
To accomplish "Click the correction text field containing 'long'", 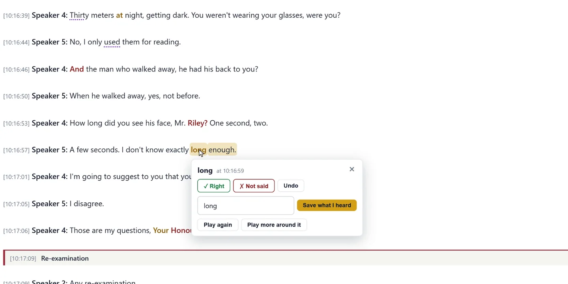I will click(246, 206).
